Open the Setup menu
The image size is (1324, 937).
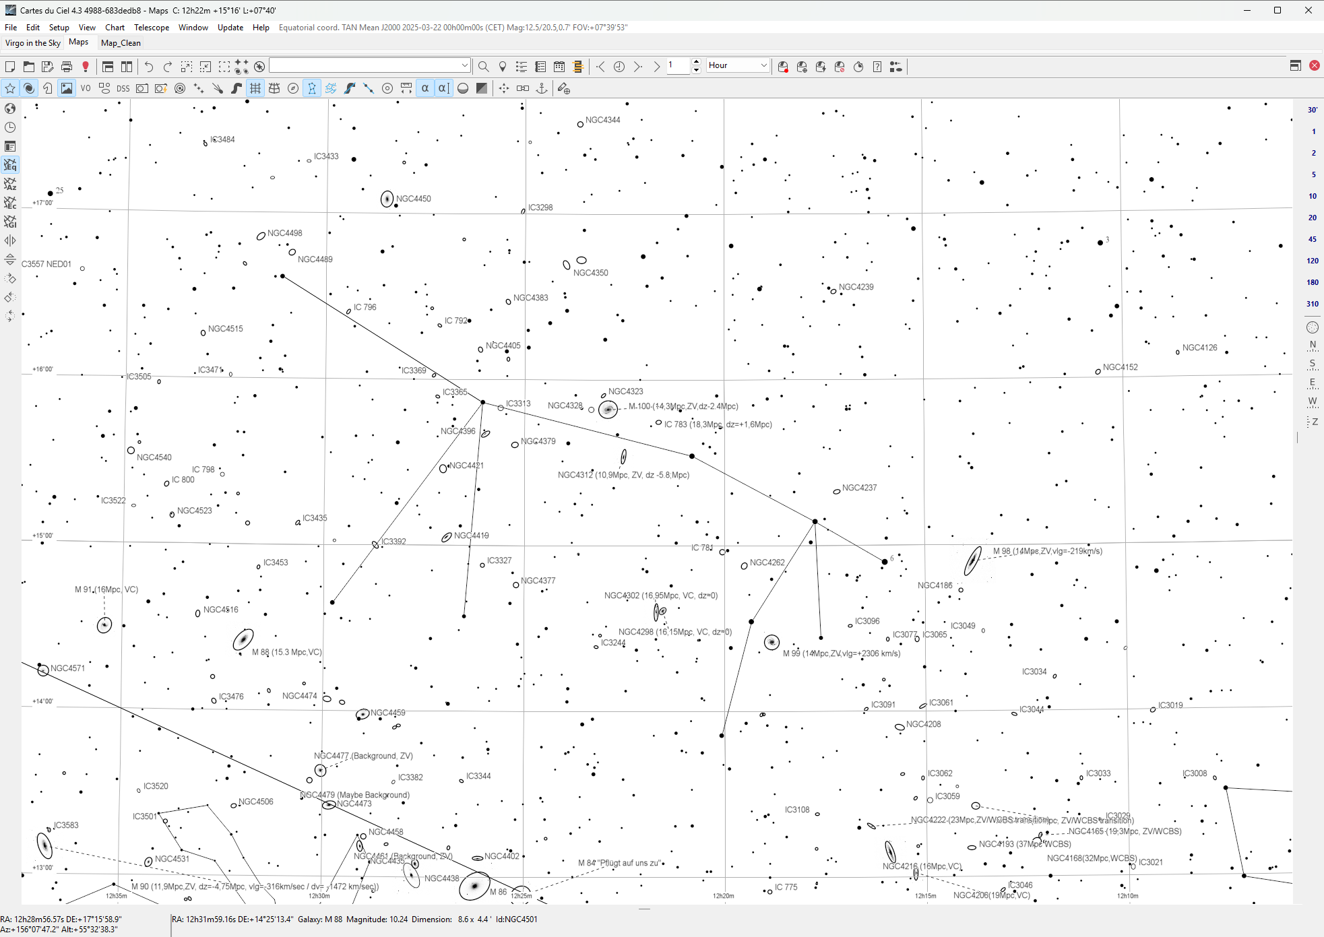pyautogui.click(x=59, y=28)
